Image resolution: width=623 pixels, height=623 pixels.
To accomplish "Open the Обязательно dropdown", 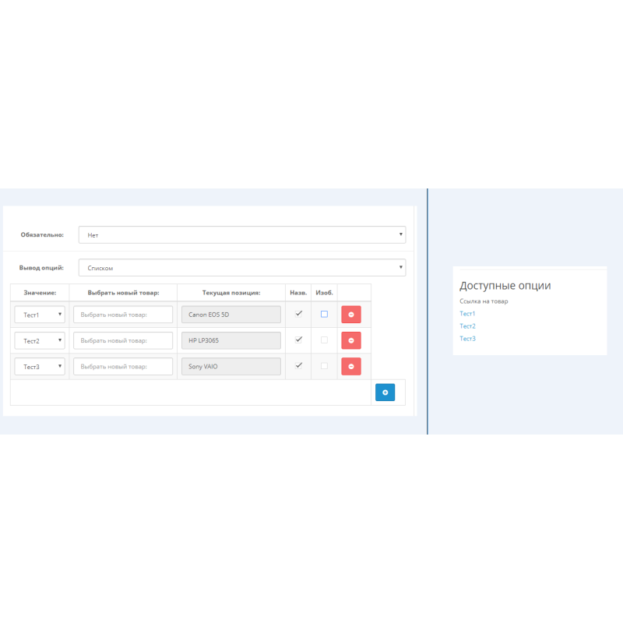I will click(x=241, y=234).
